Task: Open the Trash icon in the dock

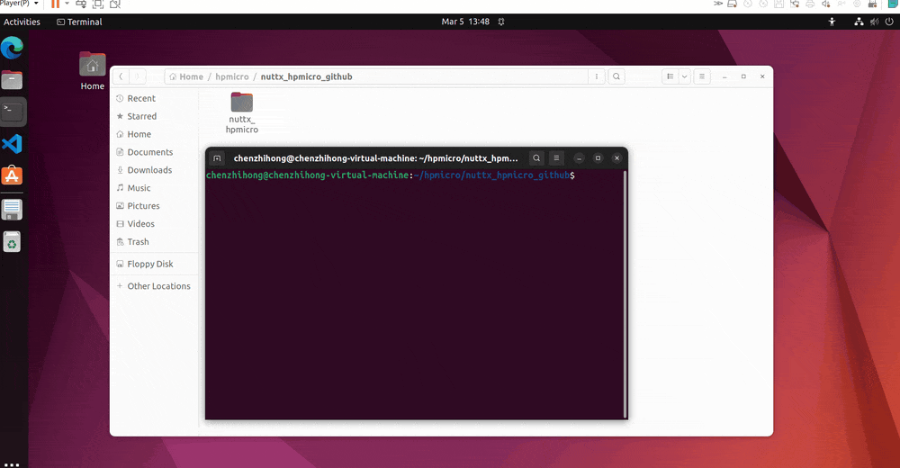Action: click(13, 241)
